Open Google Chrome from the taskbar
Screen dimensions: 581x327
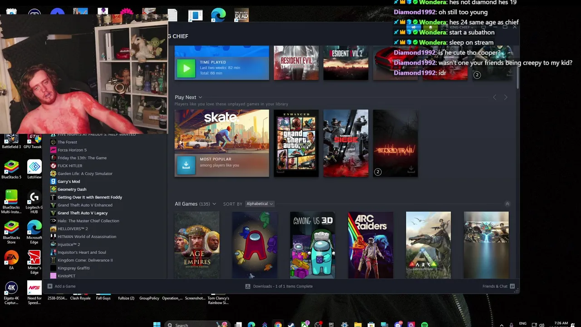click(x=278, y=324)
